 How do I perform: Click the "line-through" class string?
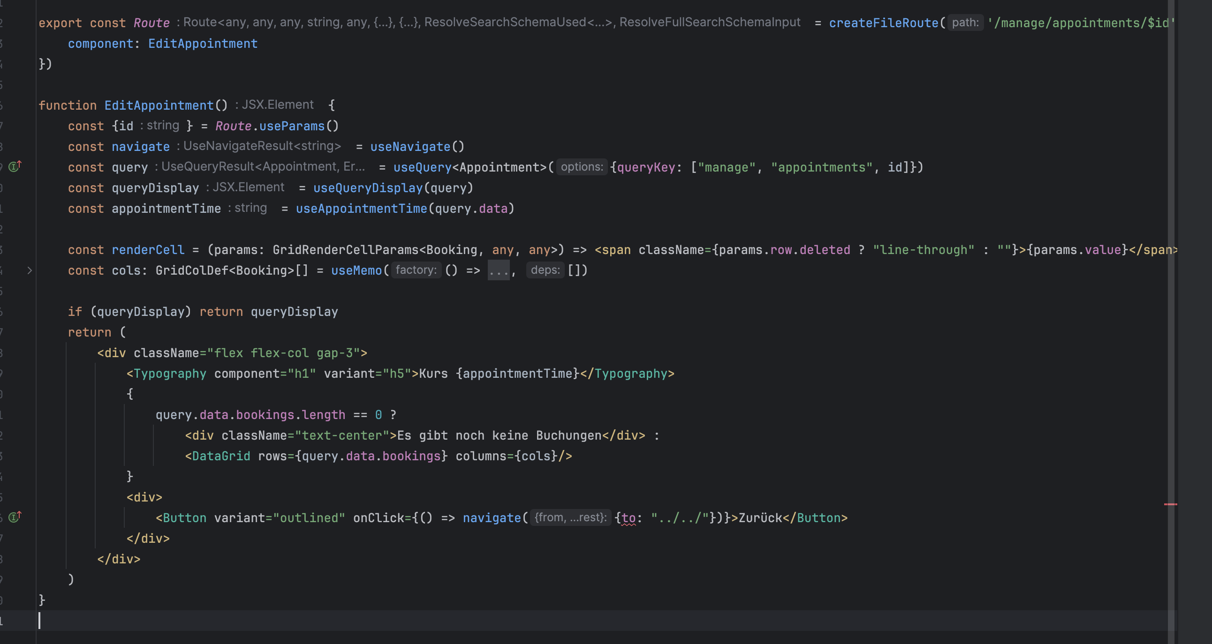[924, 250]
